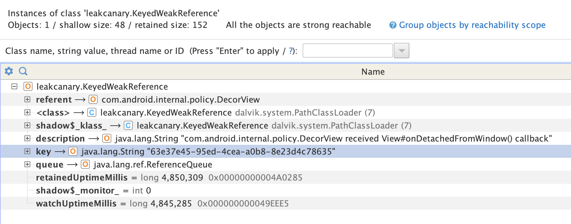Expand the queue field node
The width and height of the screenshot is (571, 224).
click(x=27, y=164)
